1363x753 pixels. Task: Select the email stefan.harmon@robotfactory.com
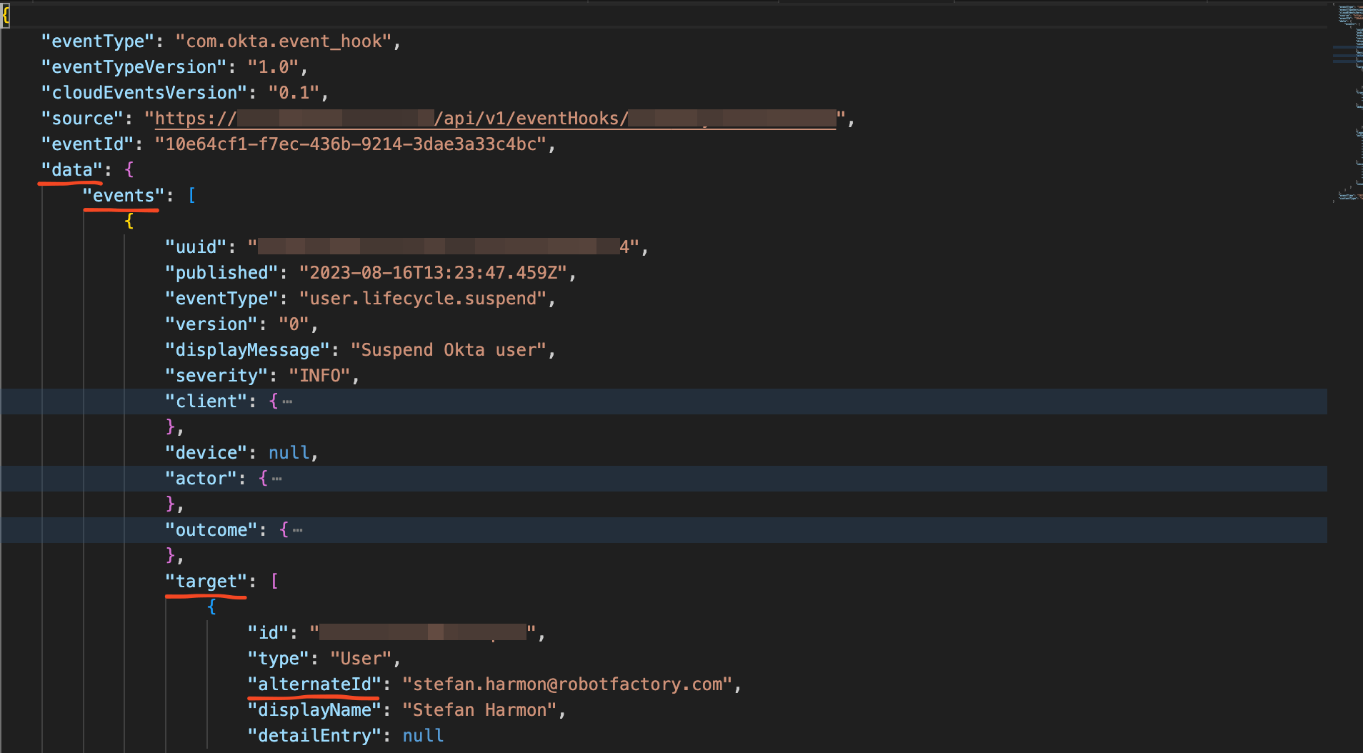pyautogui.click(x=568, y=684)
